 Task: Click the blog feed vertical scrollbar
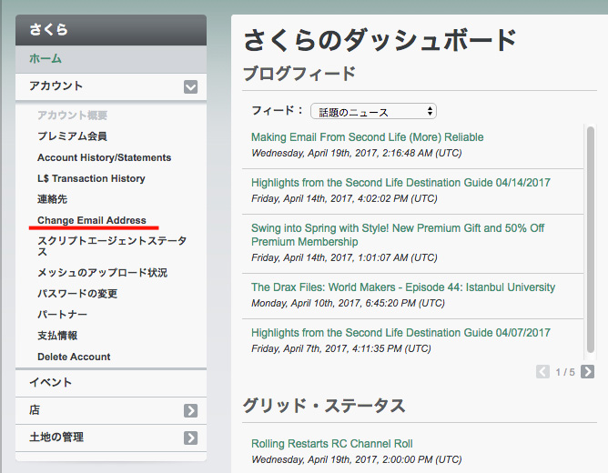(x=591, y=239)
